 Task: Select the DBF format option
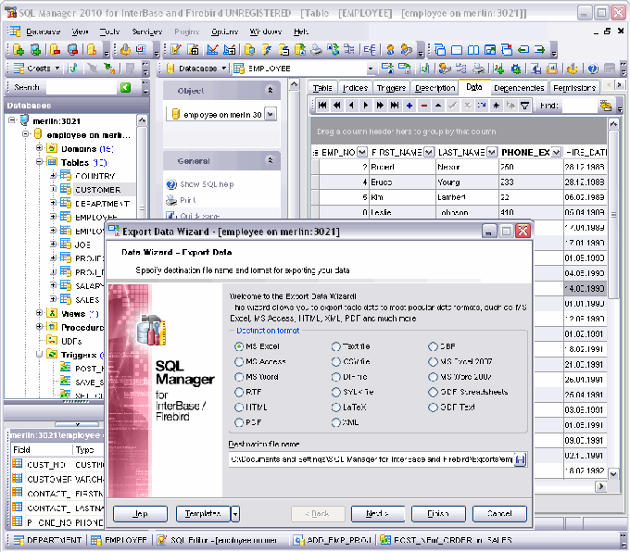(434, 347)
